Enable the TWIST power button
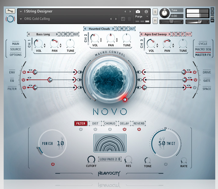The image size is (218, 189). pyautogui.click(x=166, y=164)
